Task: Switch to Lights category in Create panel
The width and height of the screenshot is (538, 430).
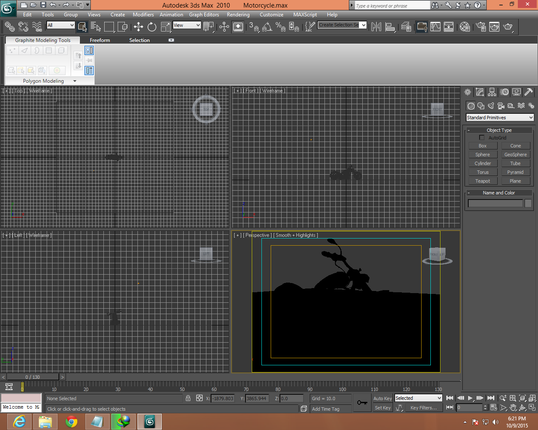Action: click(x=491, y=106)
